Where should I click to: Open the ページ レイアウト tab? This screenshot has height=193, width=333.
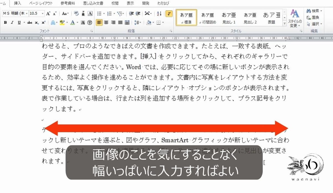(41, 3)
